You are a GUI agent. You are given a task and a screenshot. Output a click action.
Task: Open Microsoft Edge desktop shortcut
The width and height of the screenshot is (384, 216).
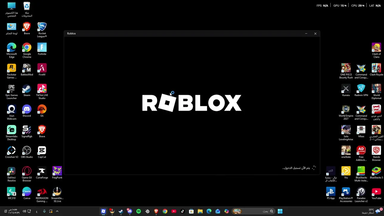pyautogui.click(x=11, y=50)
